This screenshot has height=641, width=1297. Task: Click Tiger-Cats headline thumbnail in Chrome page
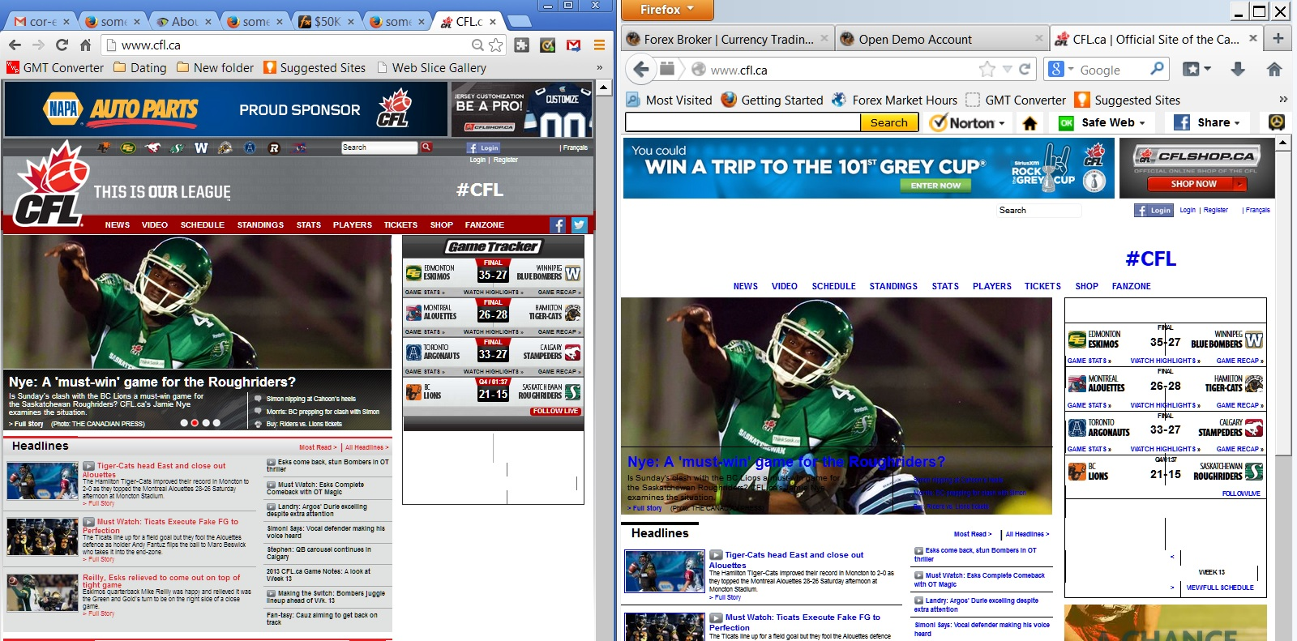point(43,481)
